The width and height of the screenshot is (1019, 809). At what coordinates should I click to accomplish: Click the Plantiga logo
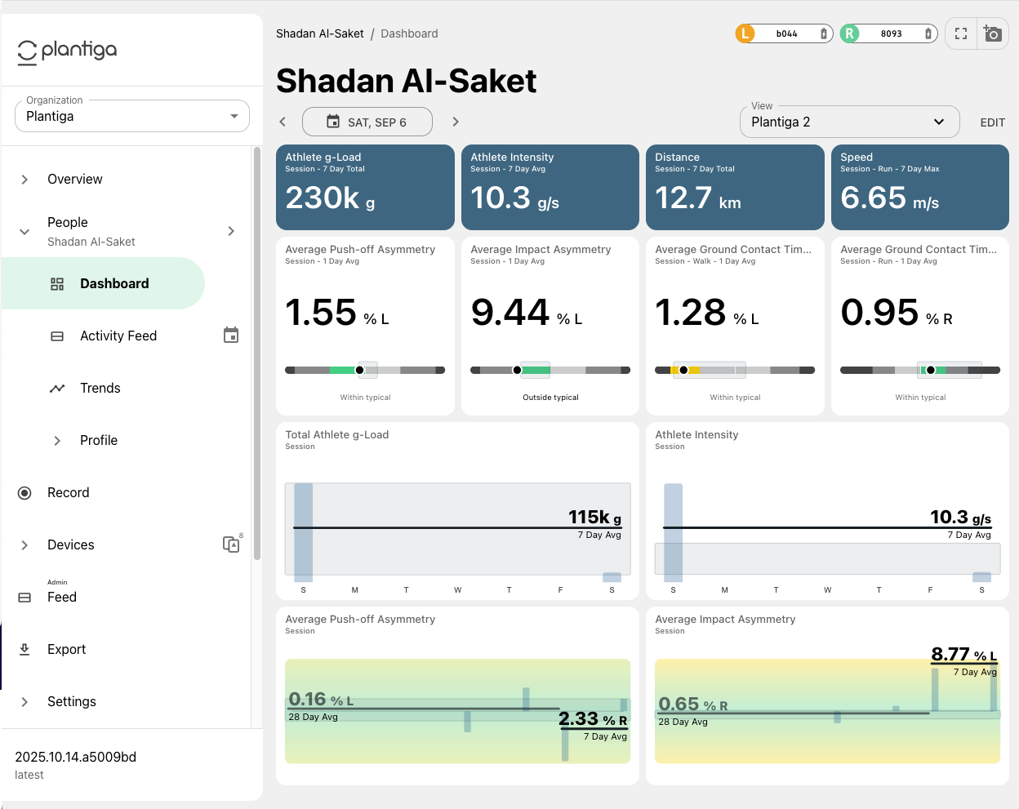coord(67,51)
